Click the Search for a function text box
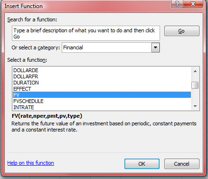The image size is (208, 179). [86, 33]
